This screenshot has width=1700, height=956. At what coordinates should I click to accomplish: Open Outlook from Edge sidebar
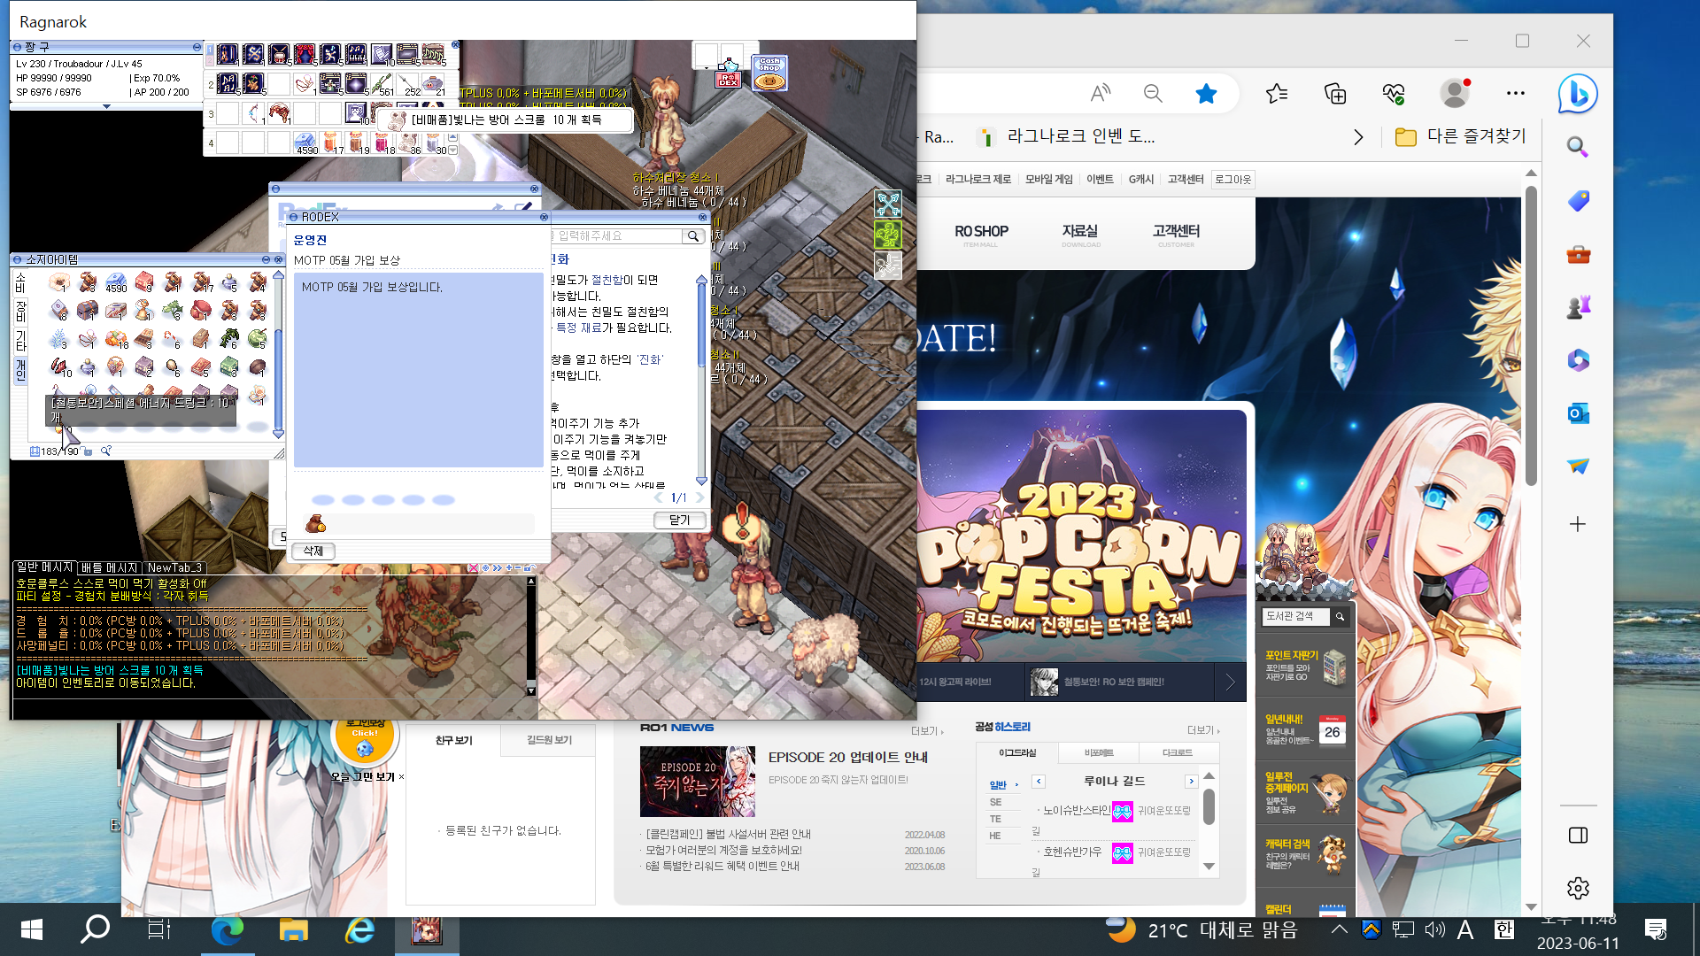click(x=1578, y=413)
